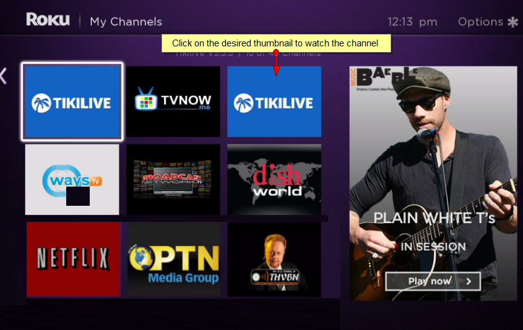Open the TikiLive tile beside TVNOW.me
This screenshot has height=330, width=523.
click(x=274, y=101)
